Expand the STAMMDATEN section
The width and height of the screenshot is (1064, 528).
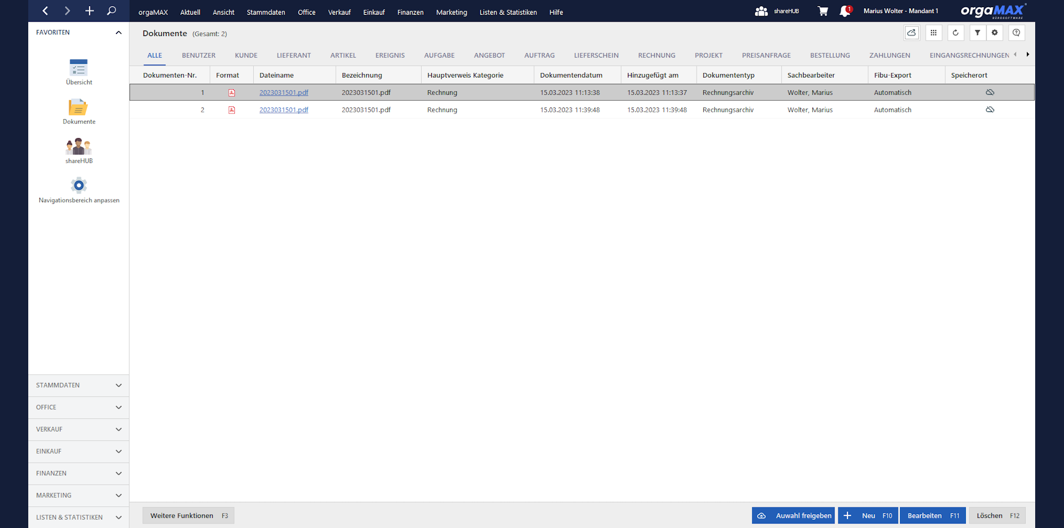pyautogui.click(x=79, y=385)
